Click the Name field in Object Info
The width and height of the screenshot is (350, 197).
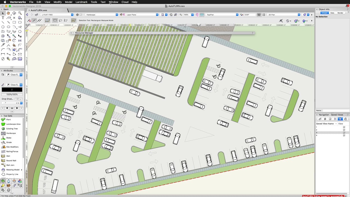coord(336,111)
